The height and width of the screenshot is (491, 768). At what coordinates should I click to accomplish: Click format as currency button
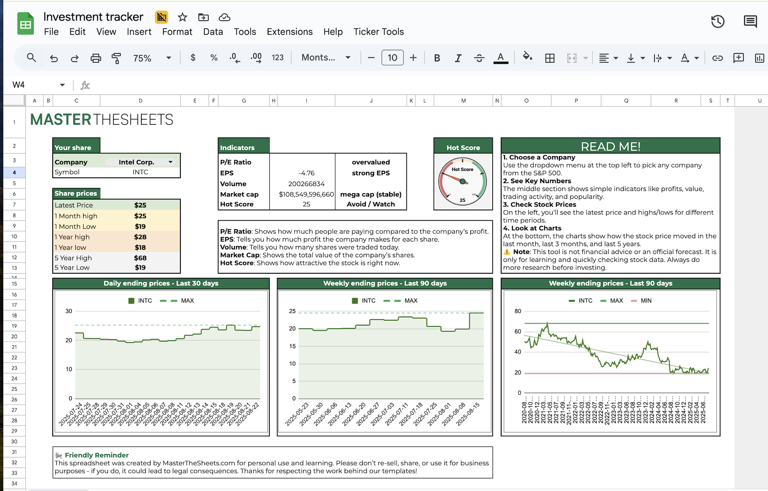pos(193,58)
